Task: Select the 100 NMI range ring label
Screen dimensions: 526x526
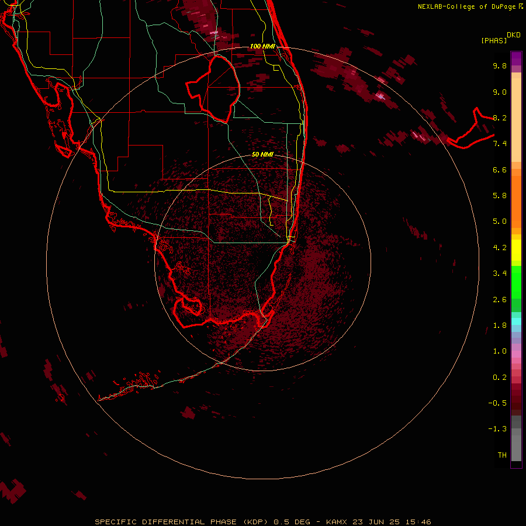Action: tap(262, 46)
